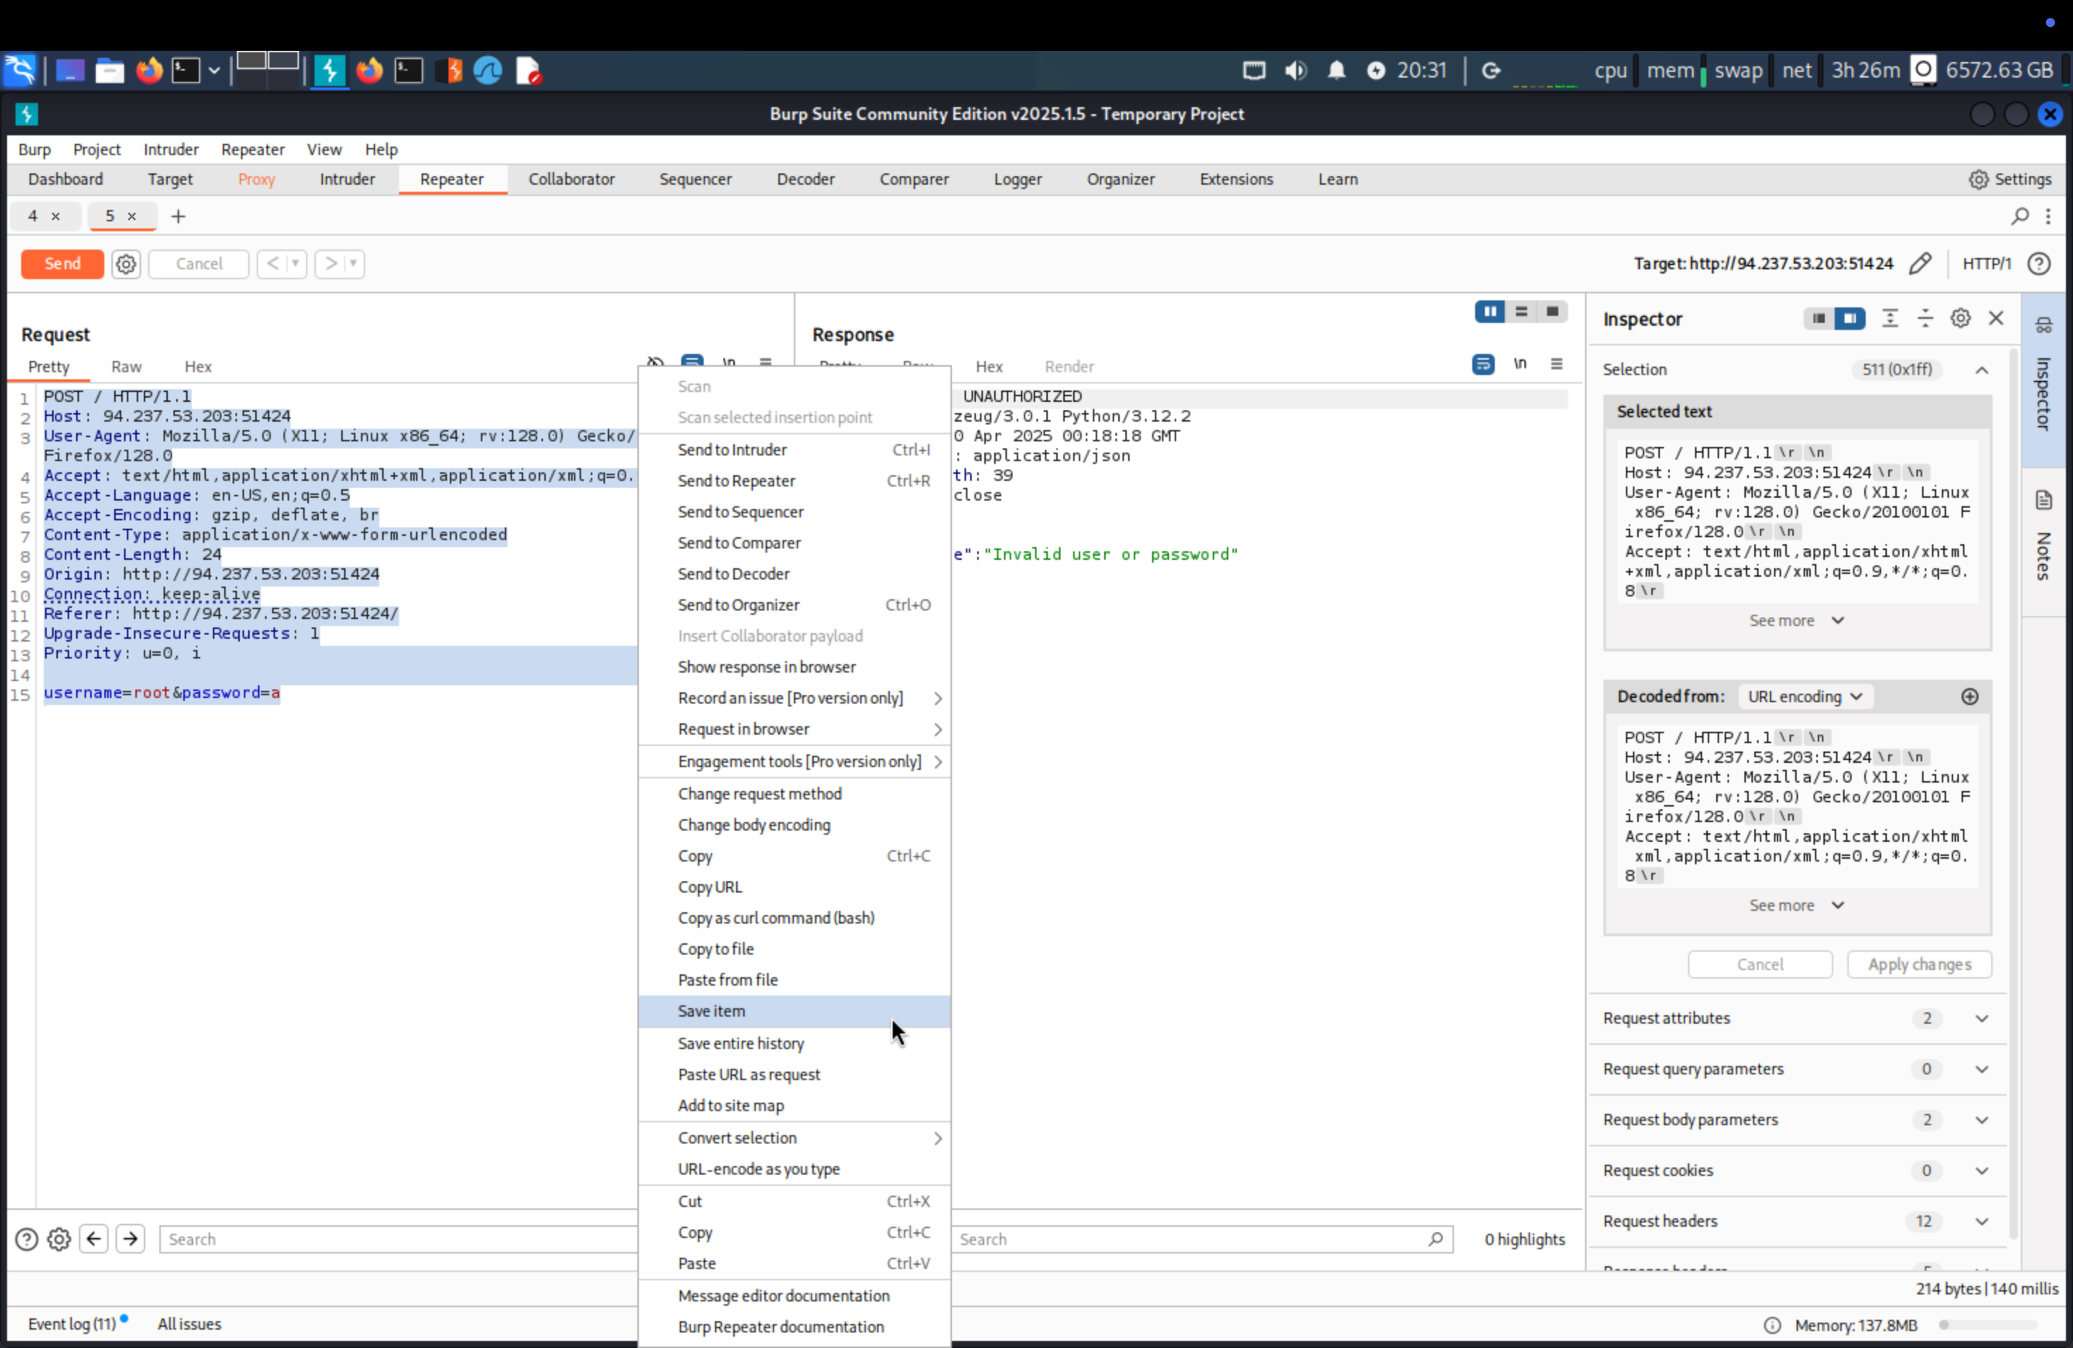Open the volume control in system tray

click(1295, 71)
